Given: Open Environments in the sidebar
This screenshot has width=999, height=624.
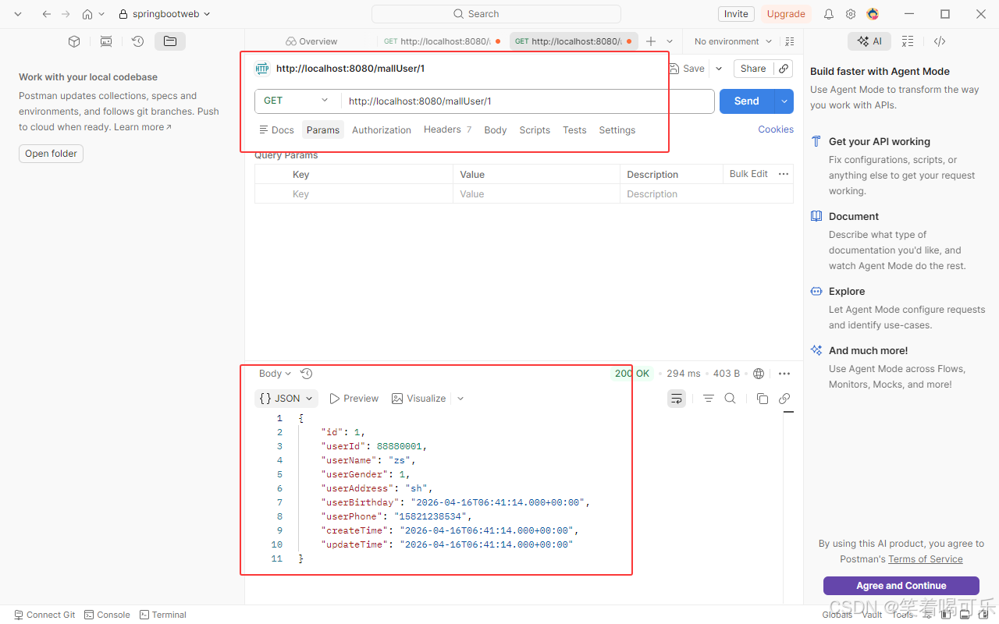Looking at the screenshot, I should 106,41.
